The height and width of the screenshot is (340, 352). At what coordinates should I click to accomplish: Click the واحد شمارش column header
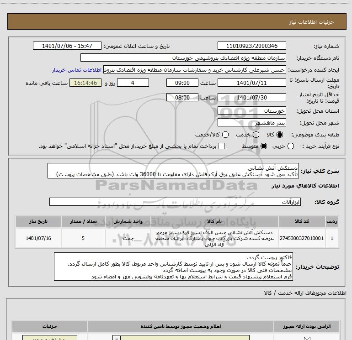coord(128,222)
